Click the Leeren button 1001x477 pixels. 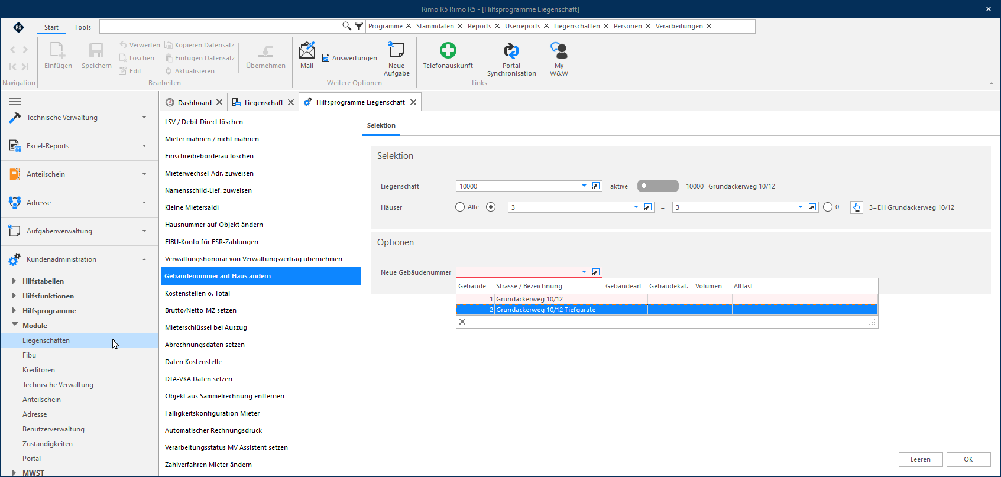pos(921,459)
